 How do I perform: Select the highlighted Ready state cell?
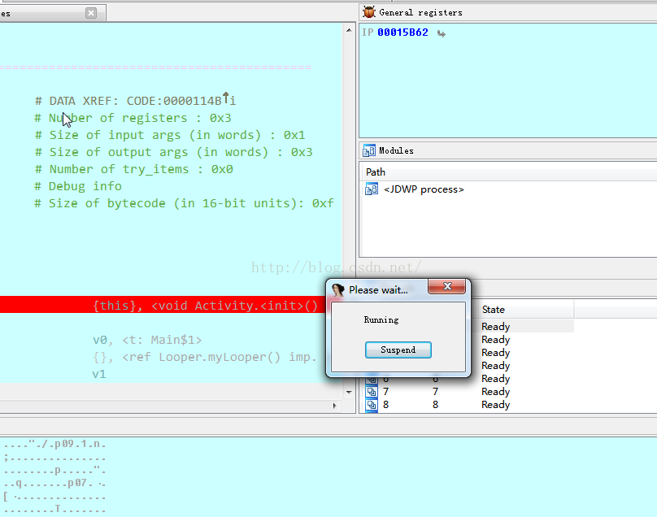pyautogui.click(x=496, y=326)
